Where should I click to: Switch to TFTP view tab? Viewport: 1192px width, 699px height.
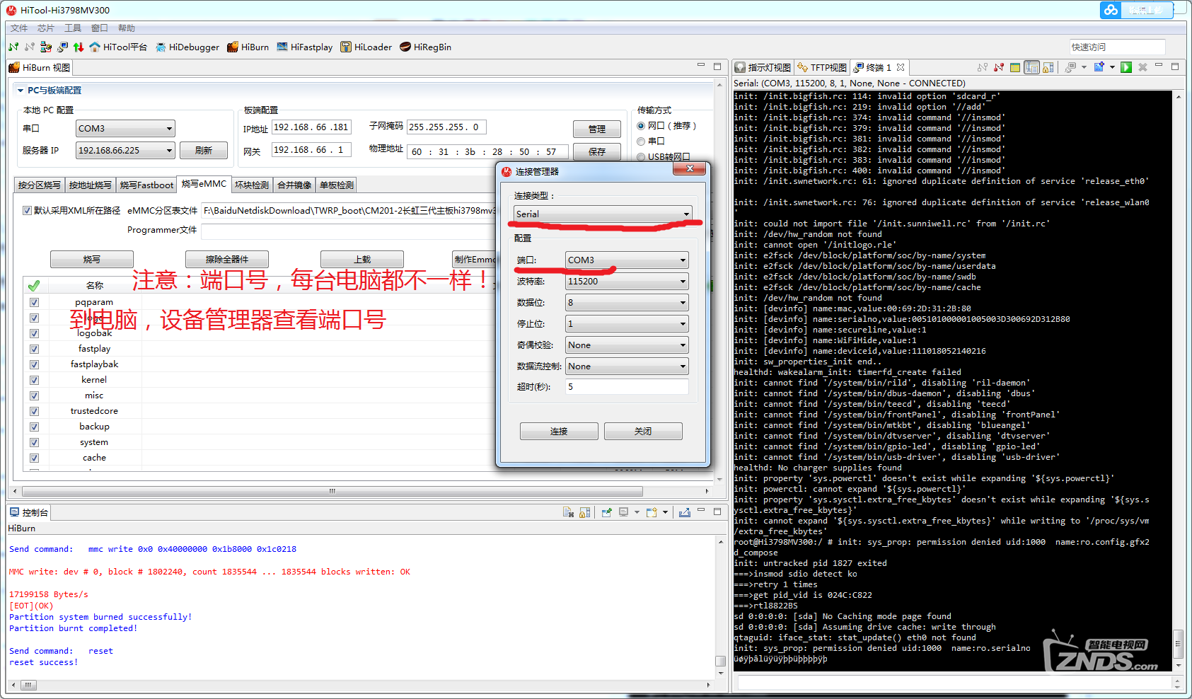click(822, 67)
